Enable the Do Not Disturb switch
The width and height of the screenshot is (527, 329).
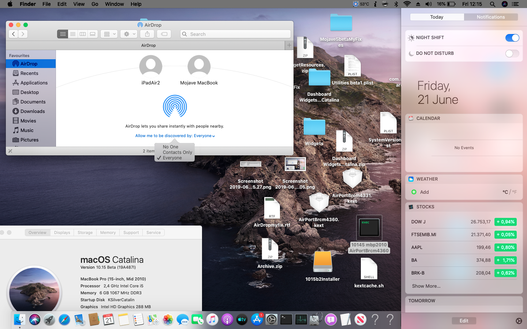[x=512, y=53]
